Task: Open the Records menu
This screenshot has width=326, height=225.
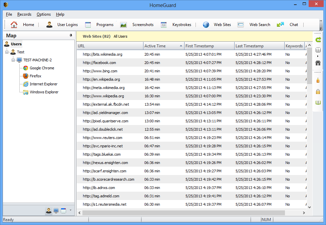Action: (24, 14)
